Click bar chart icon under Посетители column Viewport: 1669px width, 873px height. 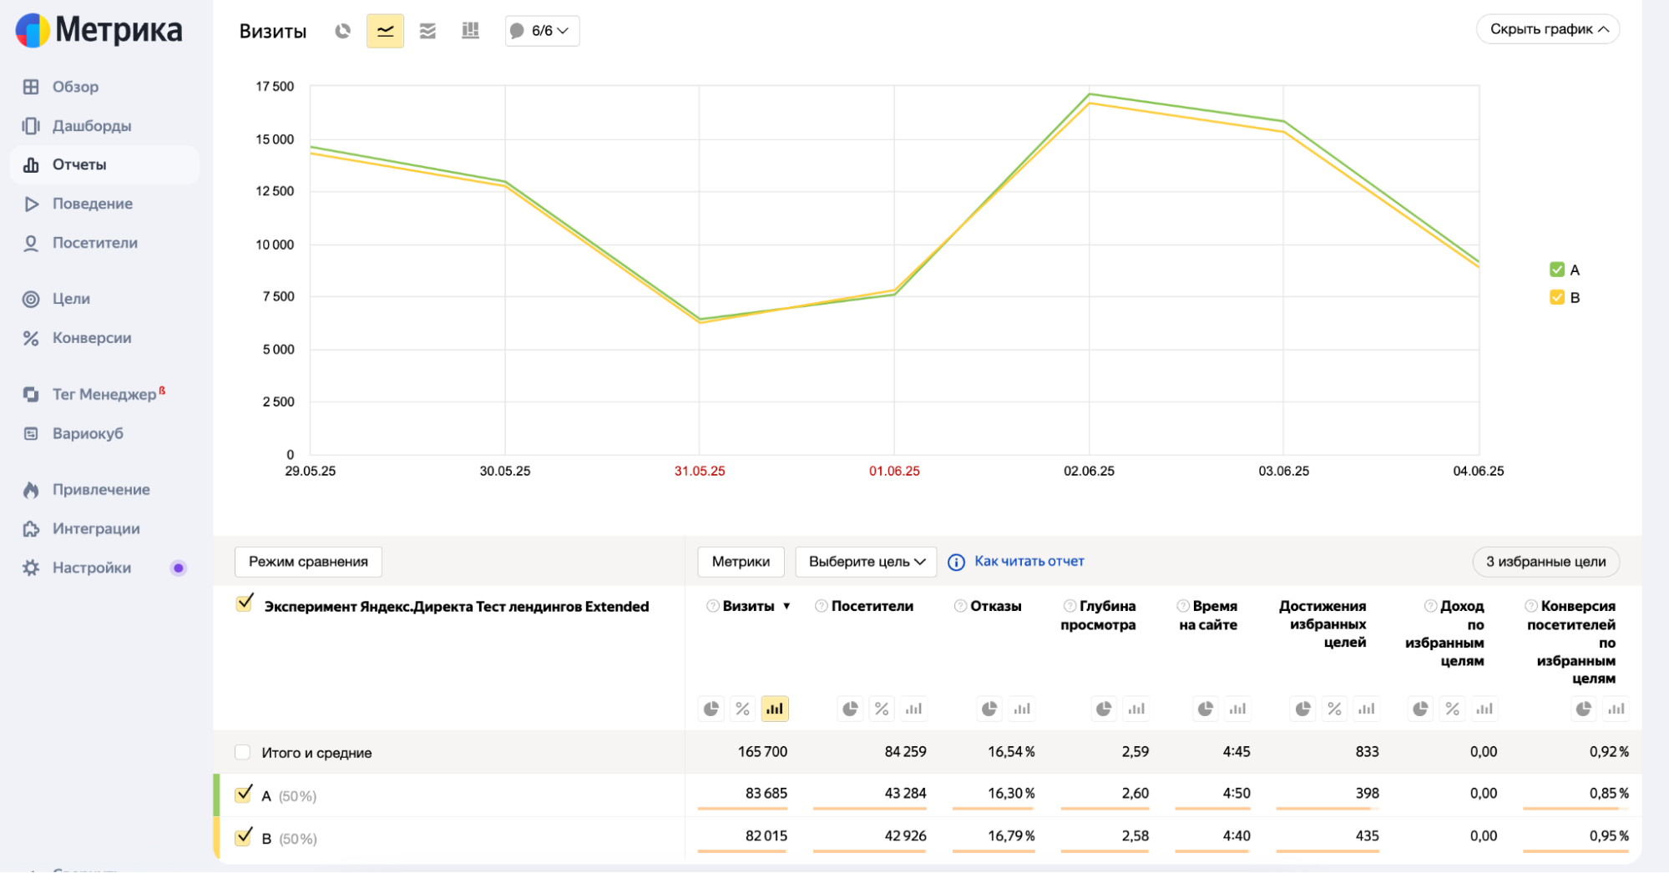click(913, 709)
